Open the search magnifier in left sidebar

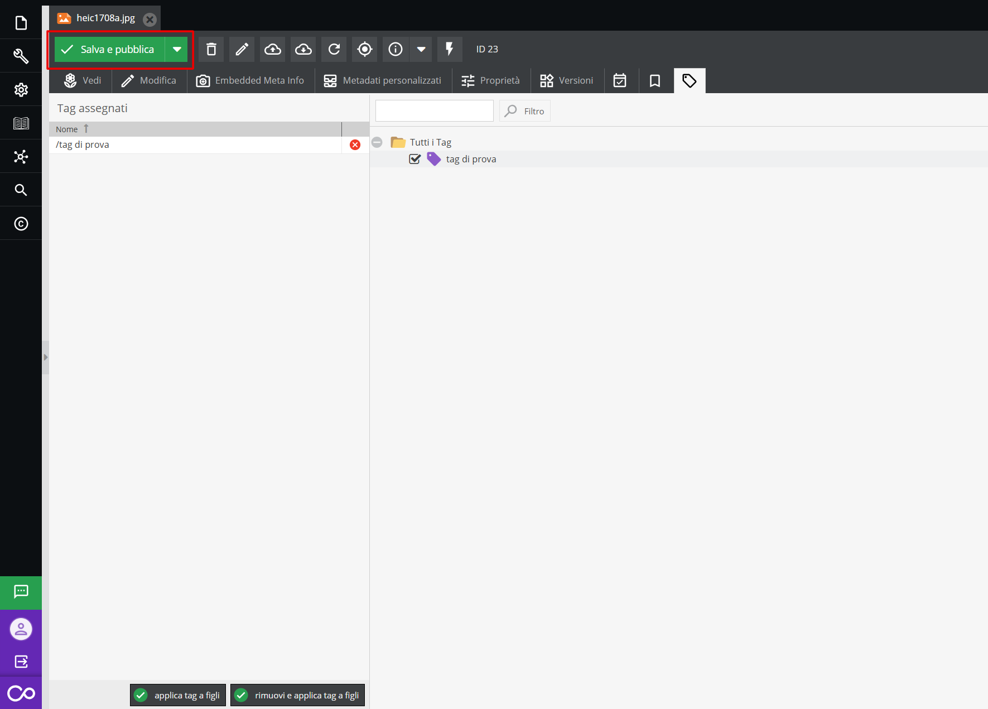tap(21, 190)
